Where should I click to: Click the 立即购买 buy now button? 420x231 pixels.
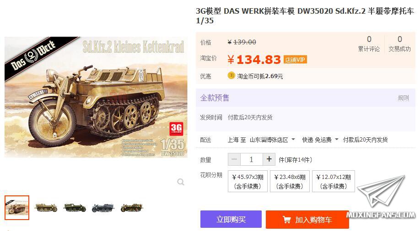pos(231,219)
